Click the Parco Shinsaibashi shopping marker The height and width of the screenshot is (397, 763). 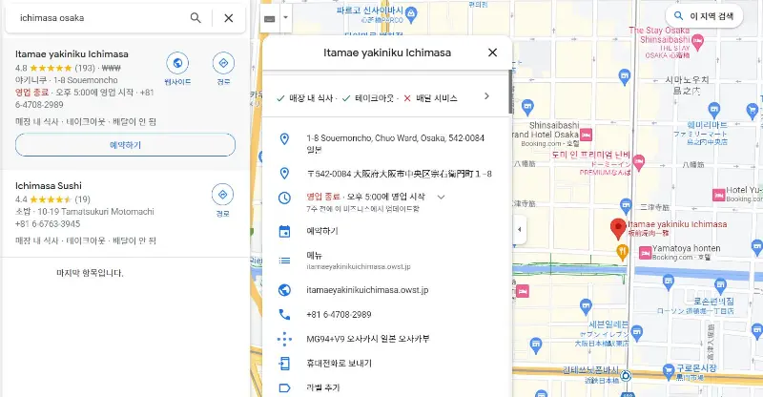(x=411, y=14)
